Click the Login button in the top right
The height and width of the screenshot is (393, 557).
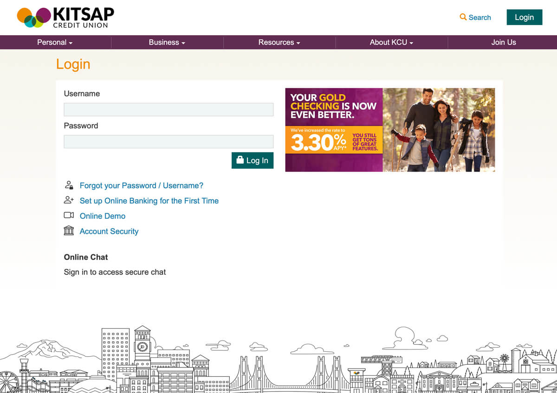(524, 17)
